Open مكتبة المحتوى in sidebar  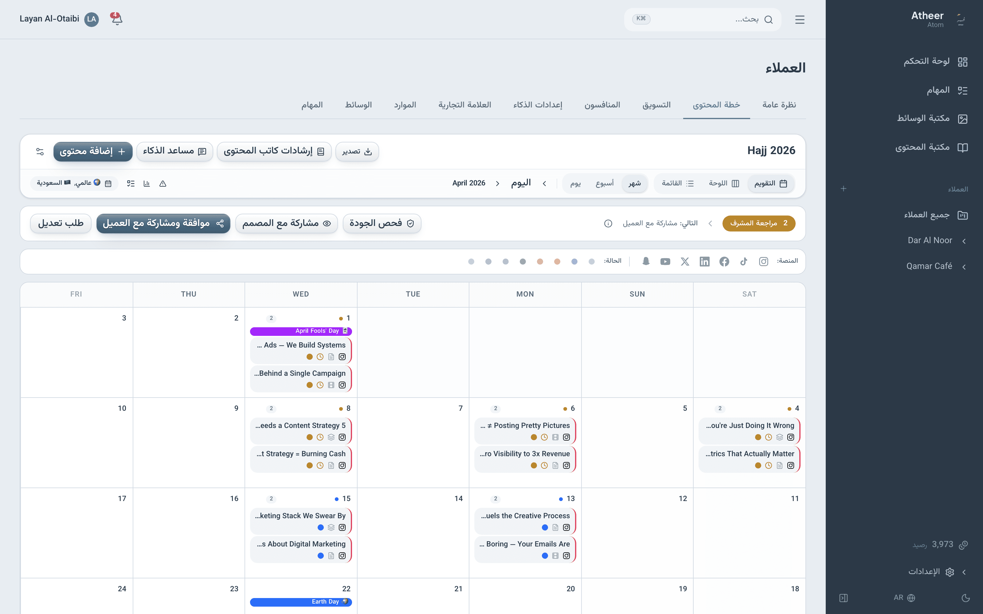coord(931,147)
